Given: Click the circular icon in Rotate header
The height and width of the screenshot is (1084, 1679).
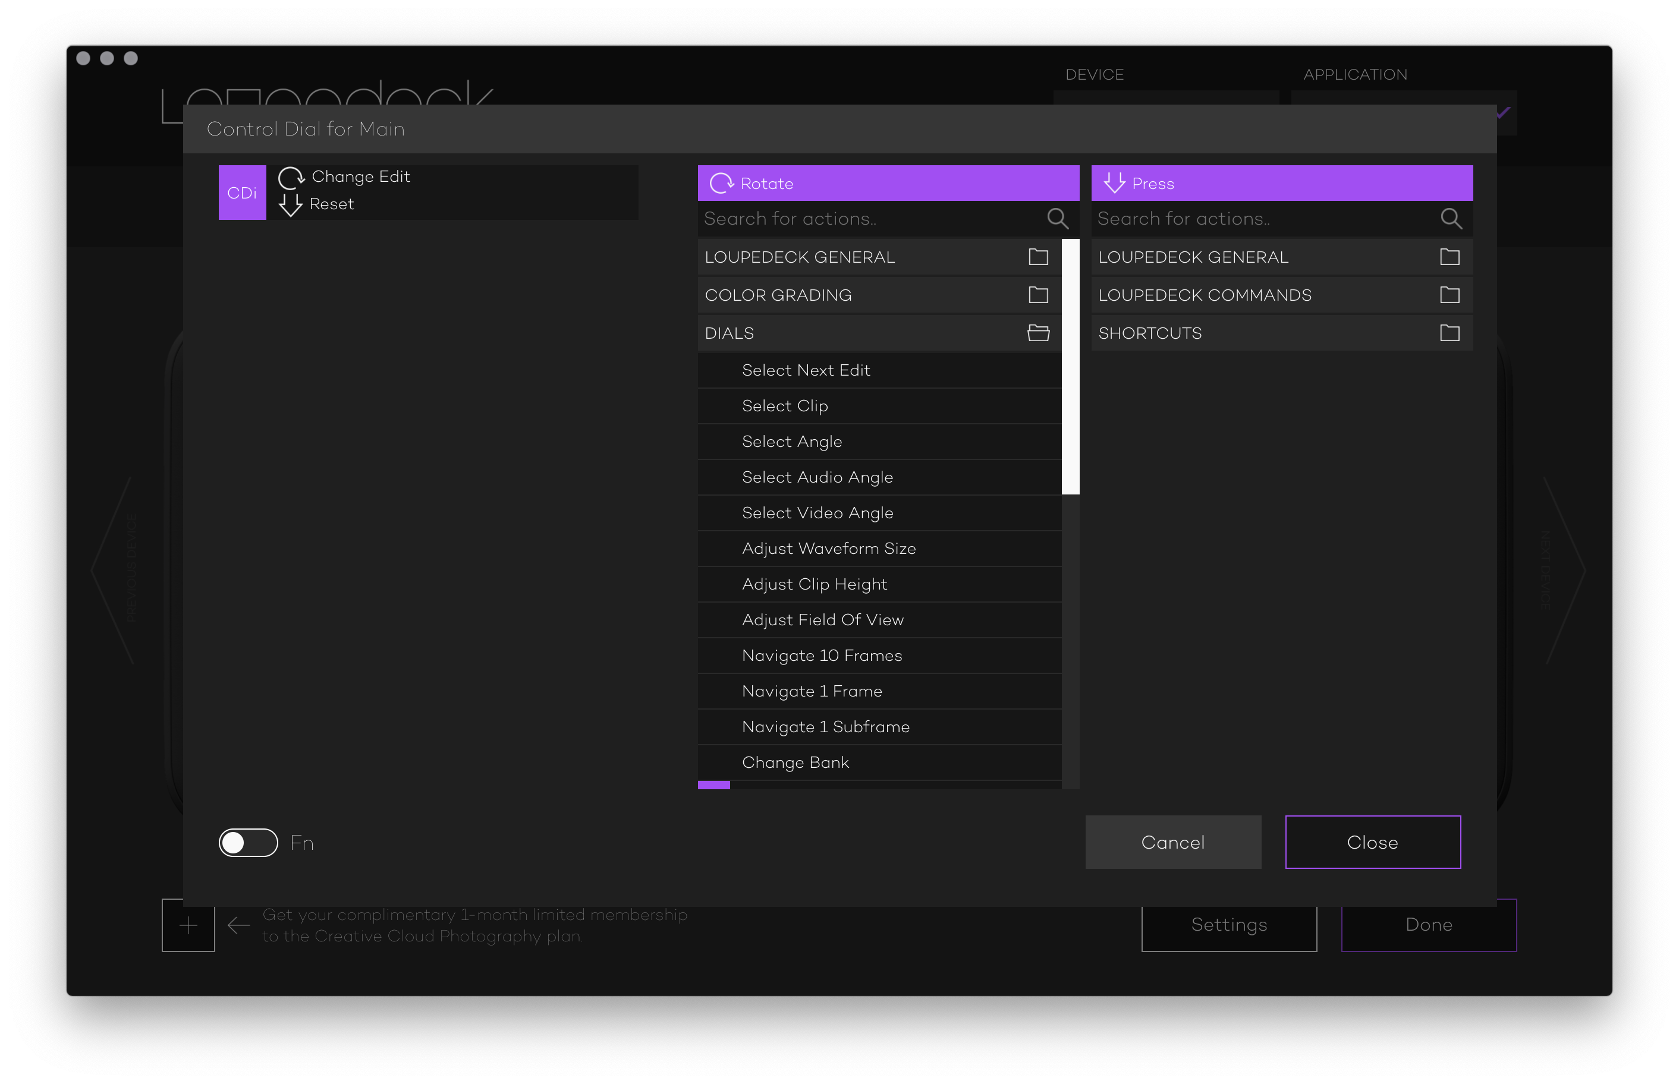Looking at the screenshot, I should [x=721, y=184].
